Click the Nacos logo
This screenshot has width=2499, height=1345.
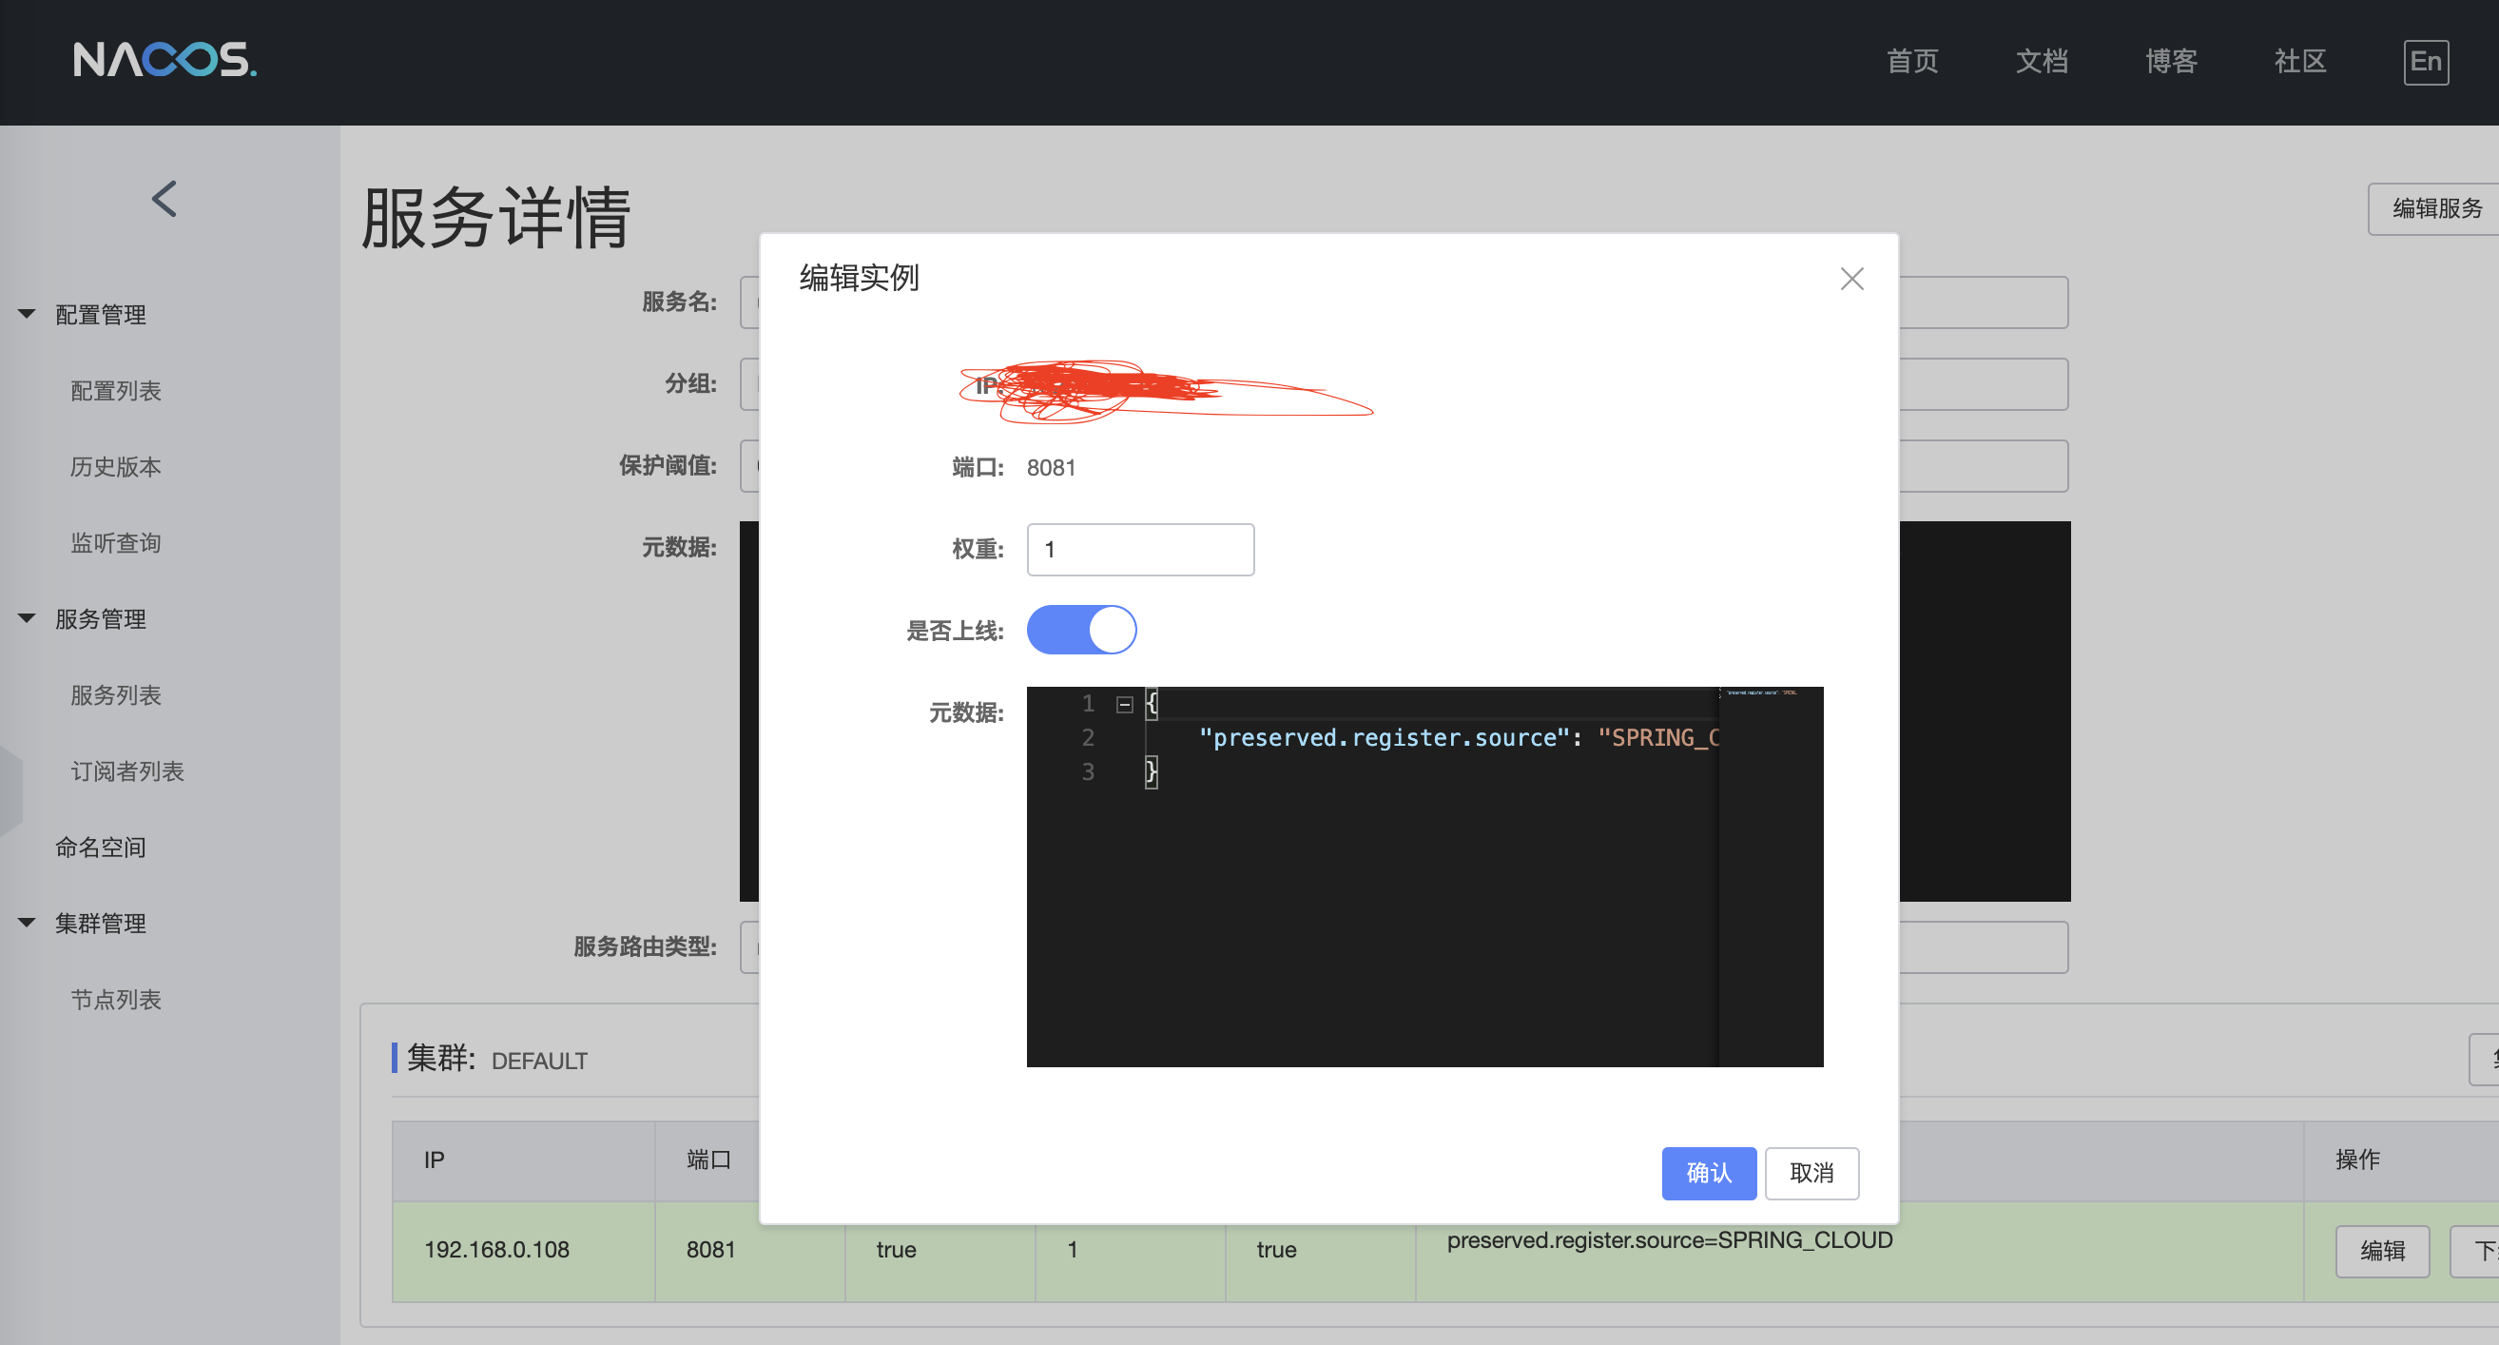click(x=165, y=60)
